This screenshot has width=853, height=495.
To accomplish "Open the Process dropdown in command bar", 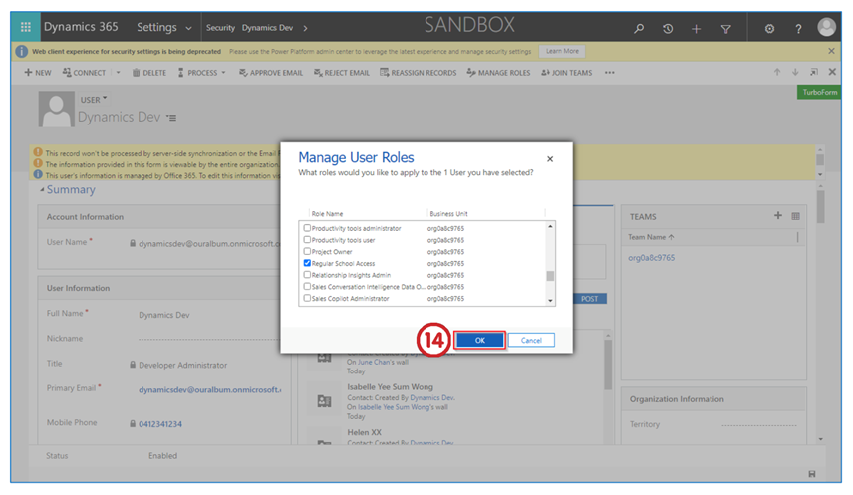I will [202, 73].
